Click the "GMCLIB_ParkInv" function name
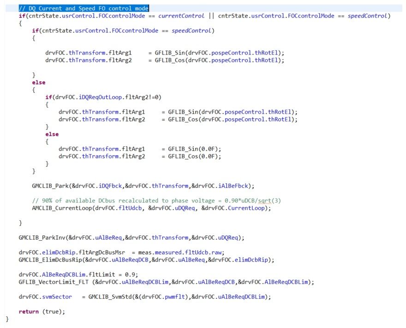 pos(42,238)
